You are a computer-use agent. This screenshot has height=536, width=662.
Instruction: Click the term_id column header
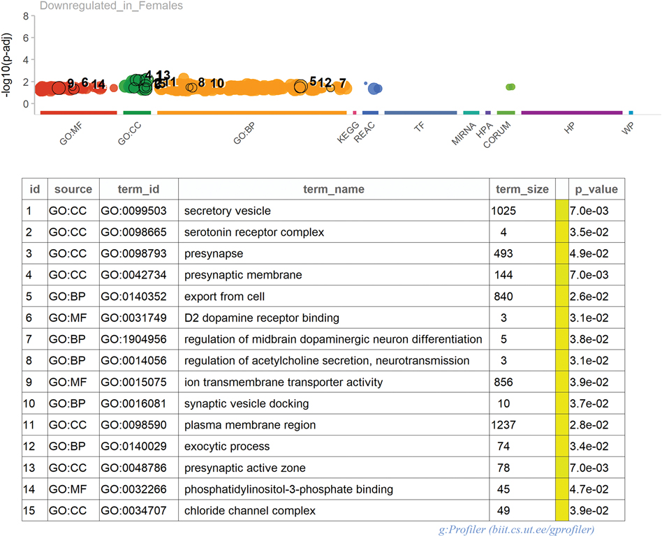138,189
